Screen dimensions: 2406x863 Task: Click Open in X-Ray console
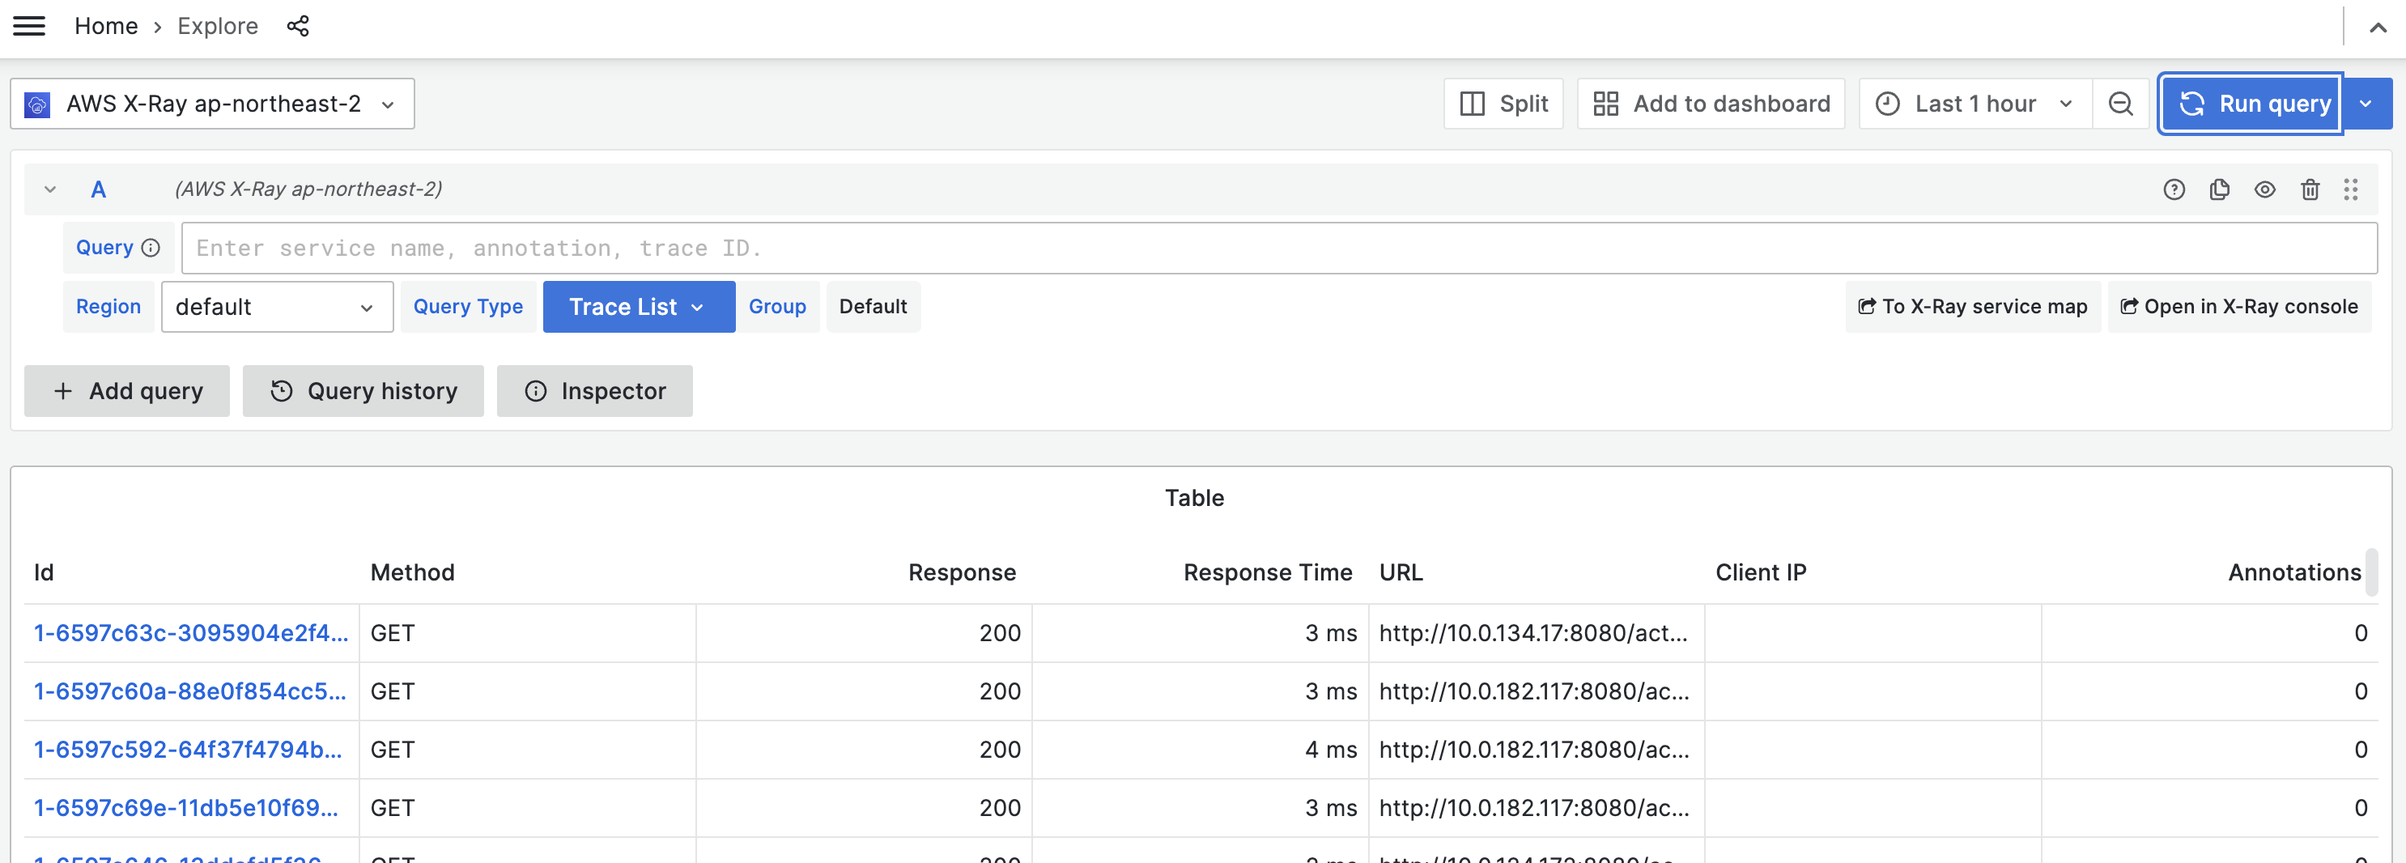[2238, 308]
